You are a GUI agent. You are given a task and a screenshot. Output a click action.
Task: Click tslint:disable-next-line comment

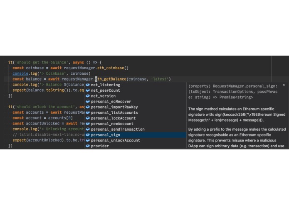(x=48, y=134)
